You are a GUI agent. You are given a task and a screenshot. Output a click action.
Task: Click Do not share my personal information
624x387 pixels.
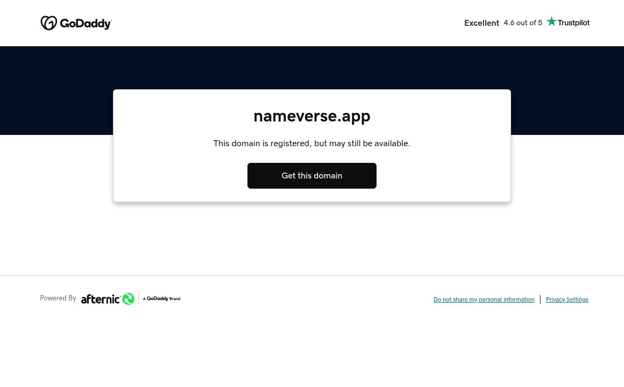484,299
